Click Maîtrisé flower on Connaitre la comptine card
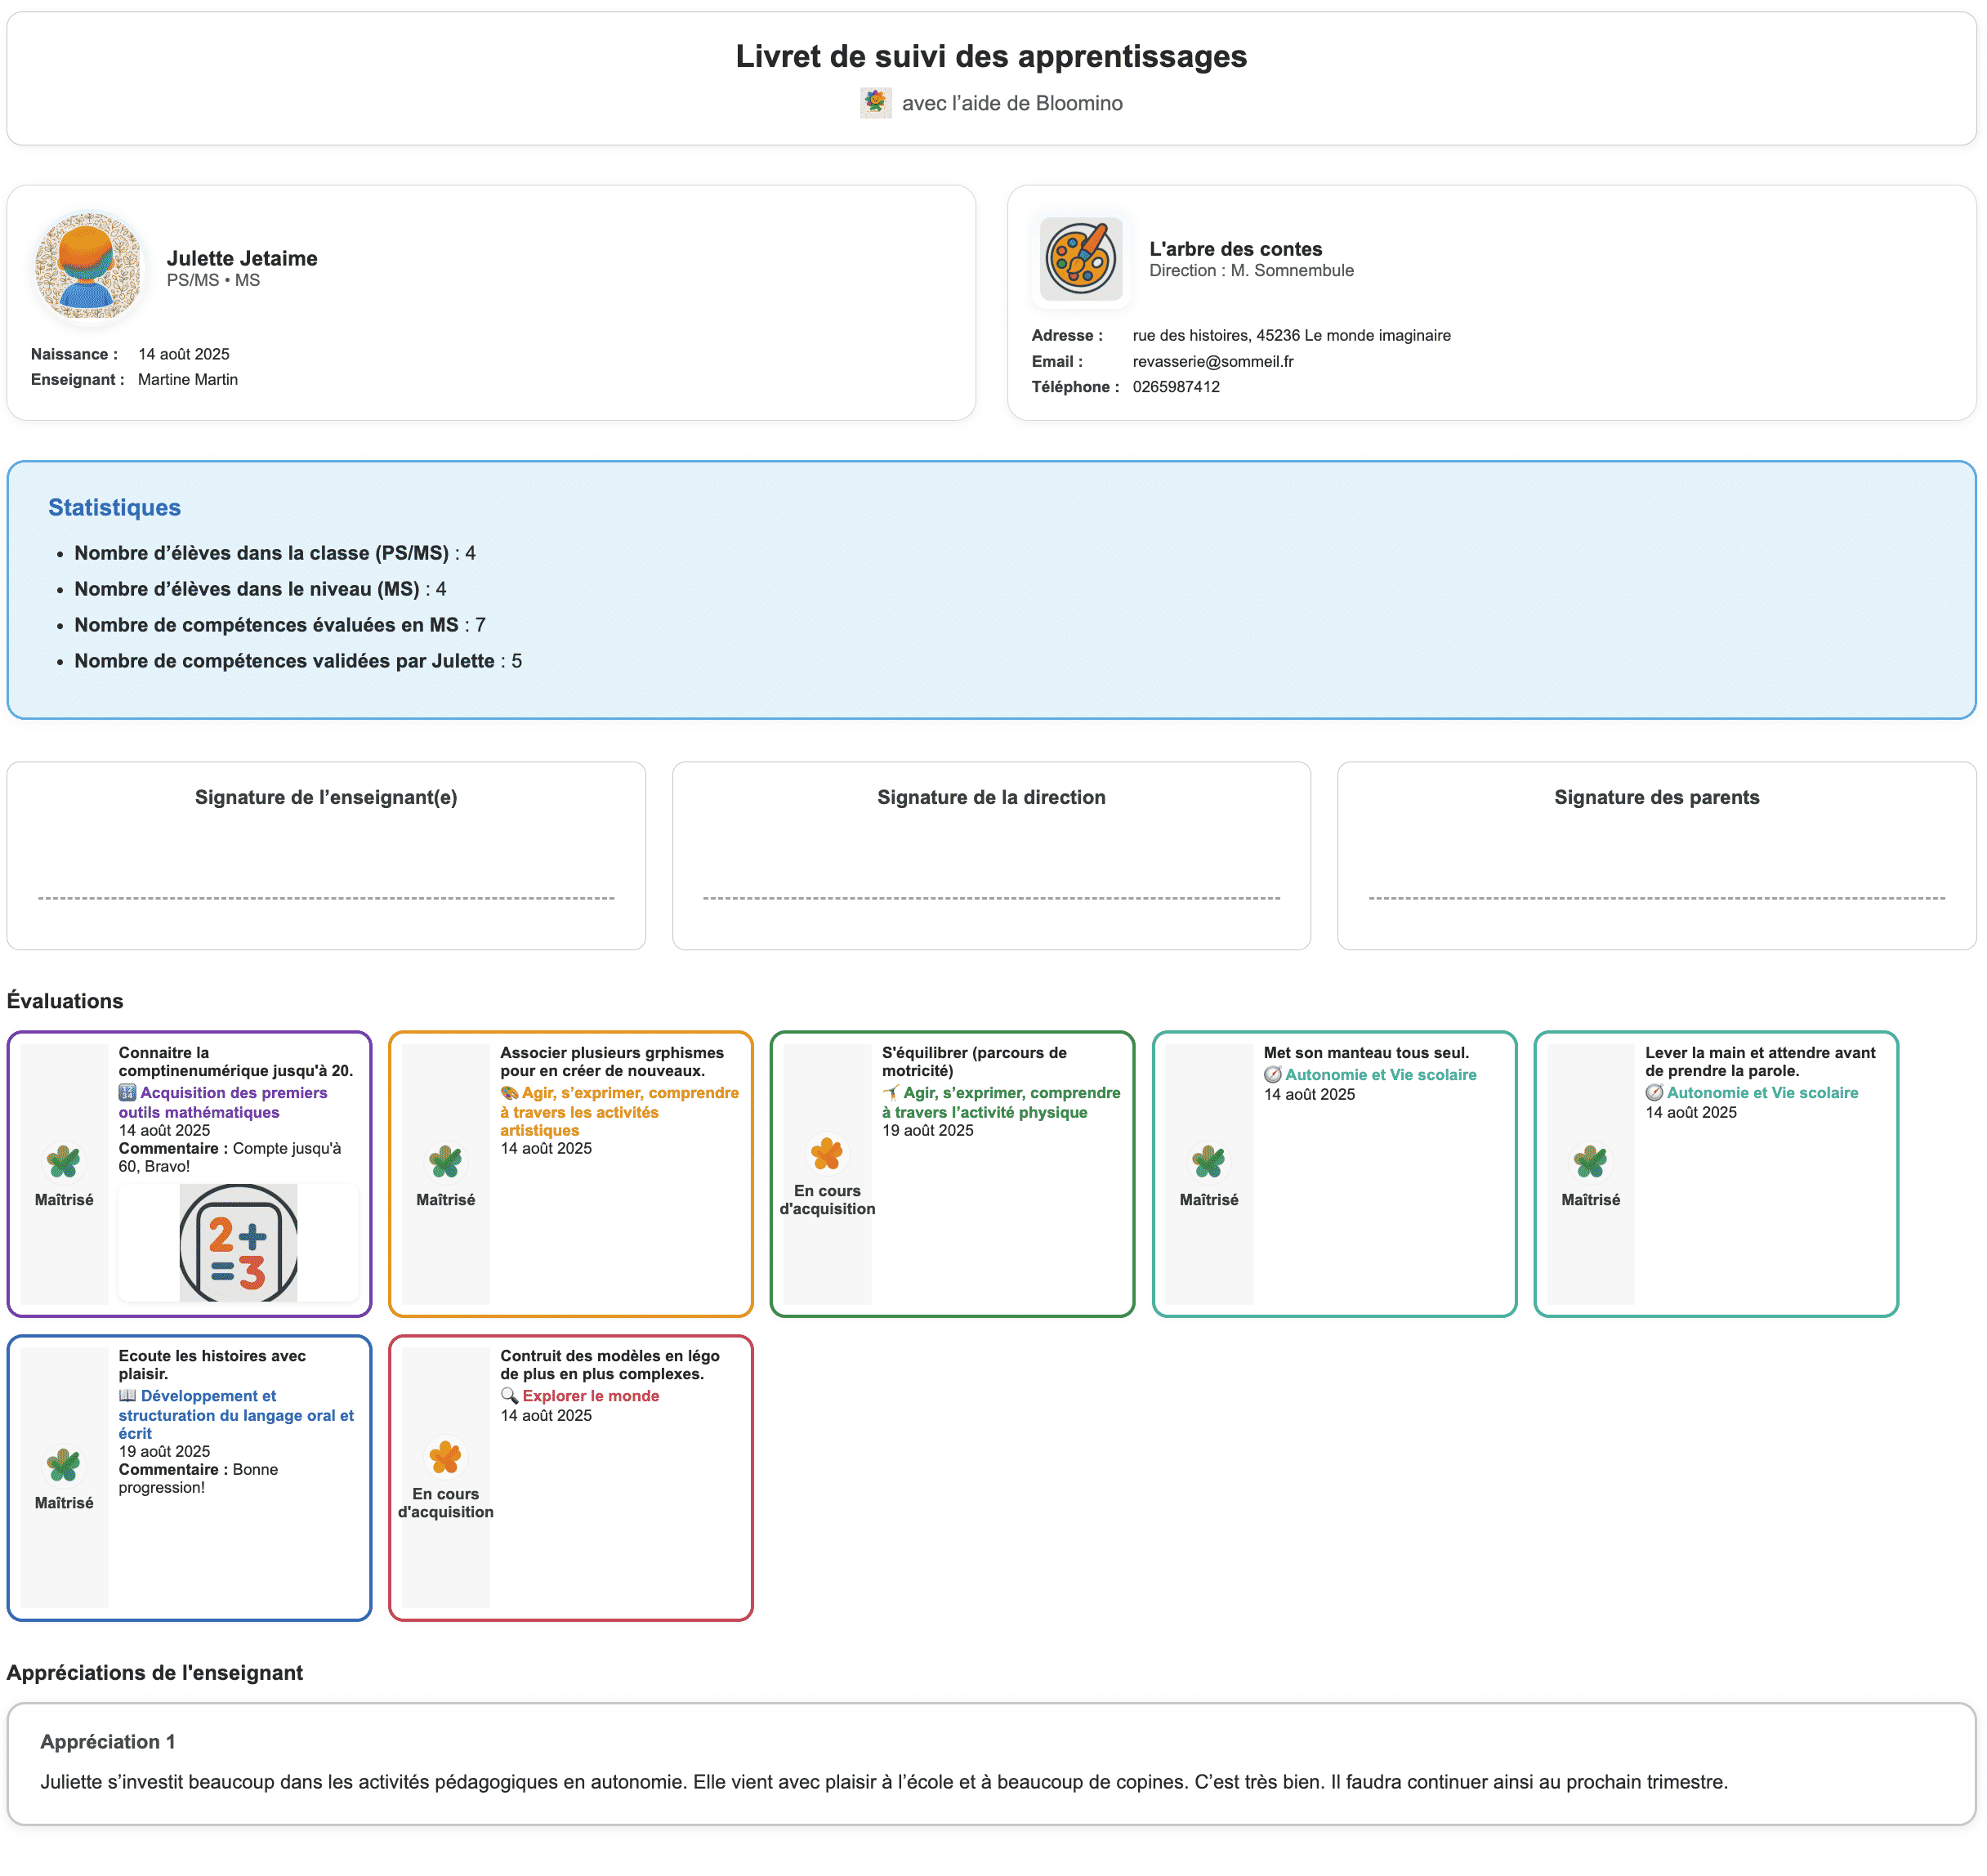This screenshot has width=1987, height=1876. click(64, 1161)
